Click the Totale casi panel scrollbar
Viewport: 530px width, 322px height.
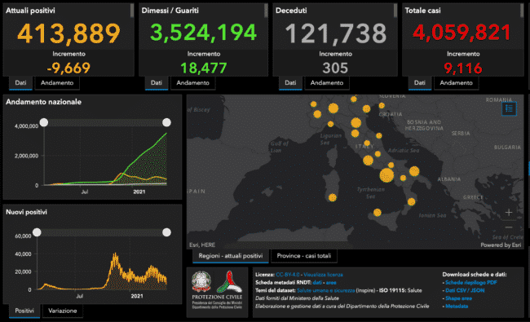pos(522,11)
